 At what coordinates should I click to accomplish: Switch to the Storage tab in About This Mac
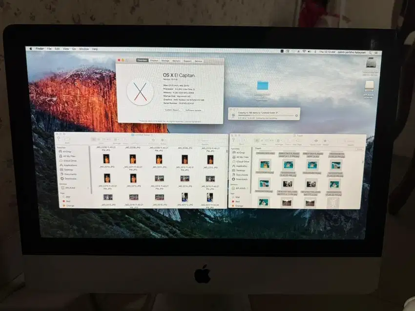coord(165,61)
